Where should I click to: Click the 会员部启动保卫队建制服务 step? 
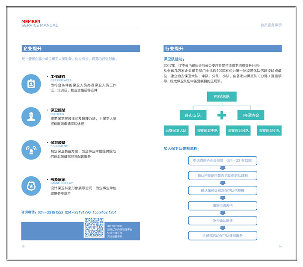click(x=223, y=236)
